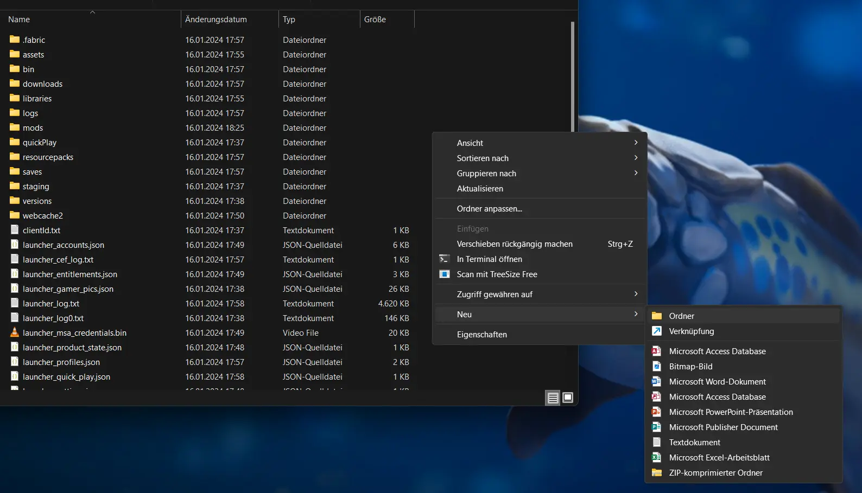Click the Größe column header
Screen dimensions: 862x493
pyautogui.click(x=375, y=20)
